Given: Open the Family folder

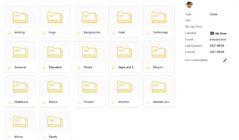Looking at the screenshot, I should [x=55, y=125].
